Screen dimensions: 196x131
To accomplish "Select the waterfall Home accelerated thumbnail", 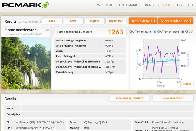I will (26, 63).
